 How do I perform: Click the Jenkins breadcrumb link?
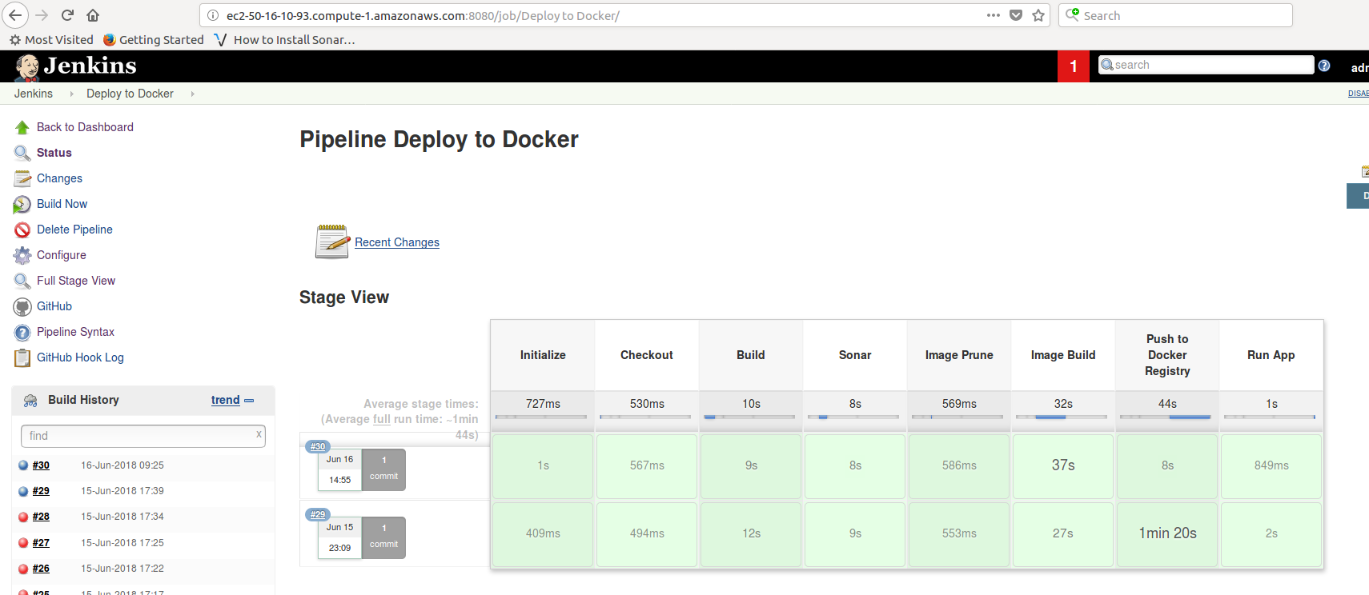(x=34, y=94)
